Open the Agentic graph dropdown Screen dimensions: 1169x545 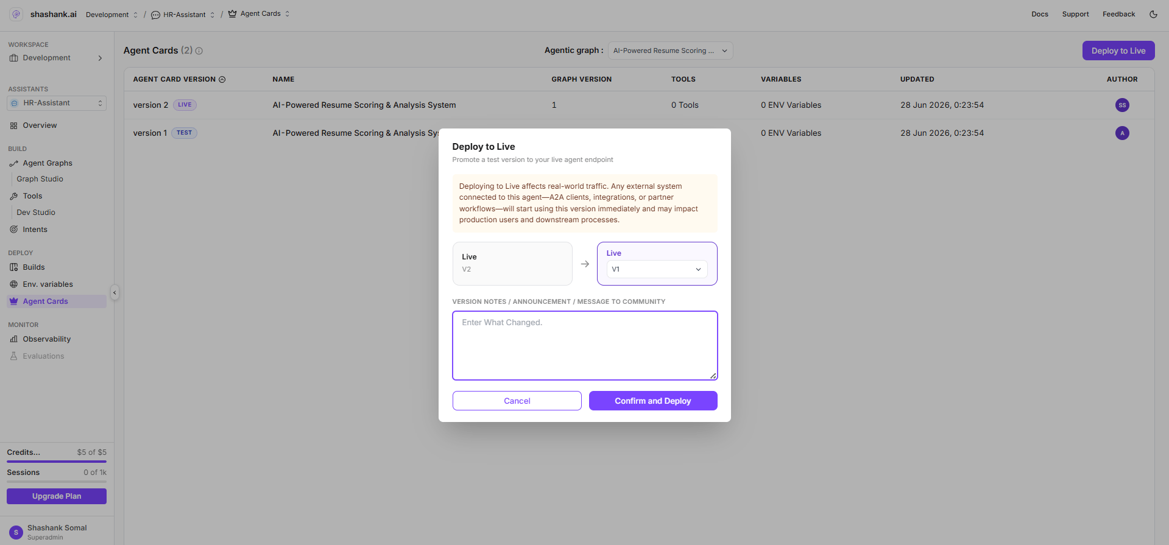click(x=670, y=51)
